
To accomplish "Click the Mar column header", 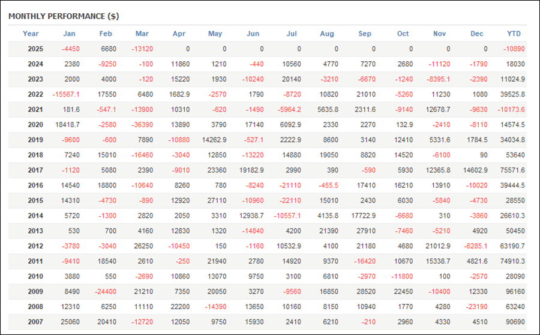I will pos(142,34).
